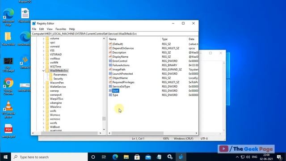This screenshot has height=161, width=286.
Task: Expand the W32Time key
Action: (43, 67)
